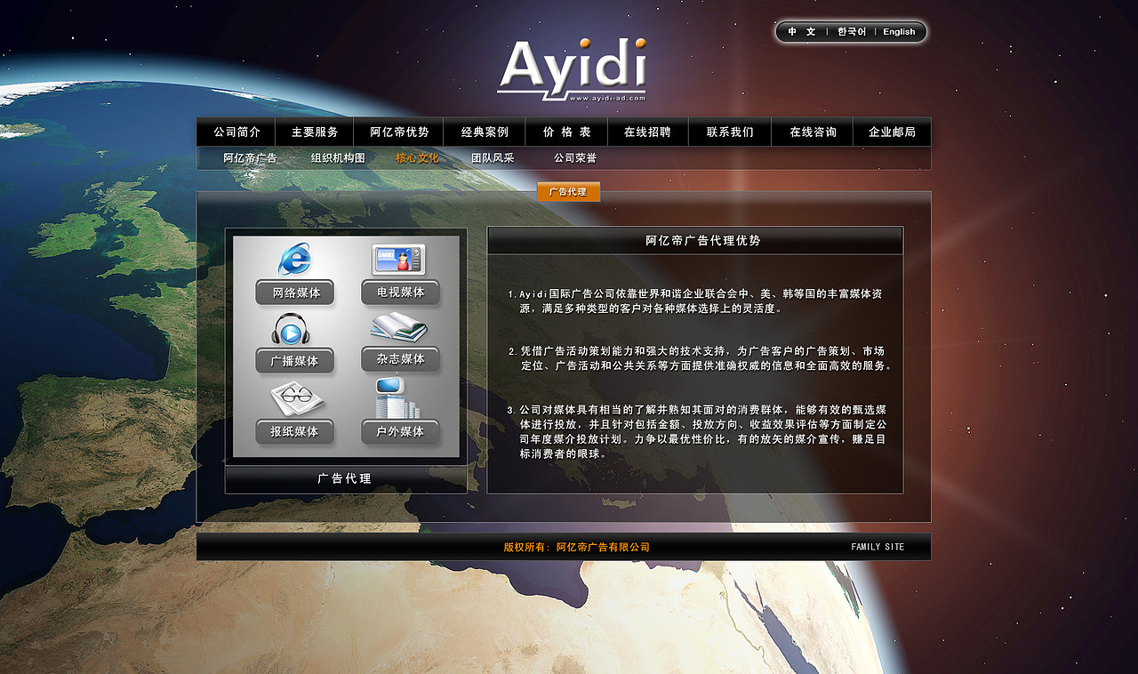Screen dimensions: 1138x674
Task: Click the outdoor billboard building icon
Action: click(x=397, y=398)
